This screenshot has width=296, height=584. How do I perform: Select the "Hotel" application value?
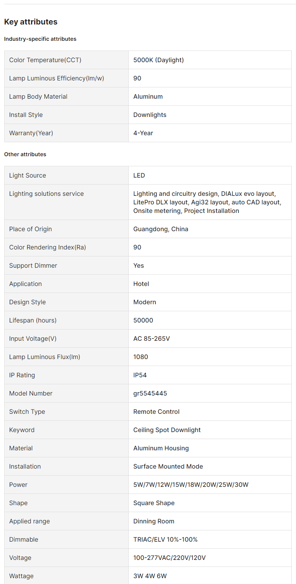tap(141, 284)
